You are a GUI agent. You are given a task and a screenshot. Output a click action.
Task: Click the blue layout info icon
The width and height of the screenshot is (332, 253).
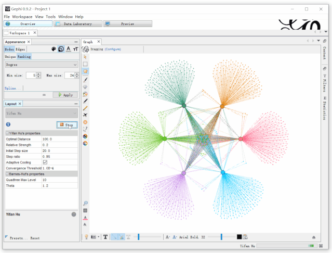(x=8, y=124)
